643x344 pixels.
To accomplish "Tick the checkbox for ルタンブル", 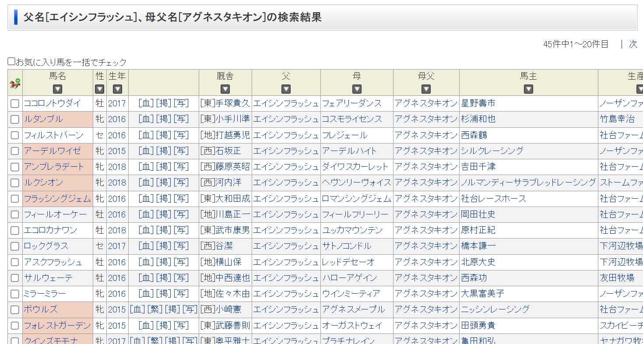I will click(15, 119).
